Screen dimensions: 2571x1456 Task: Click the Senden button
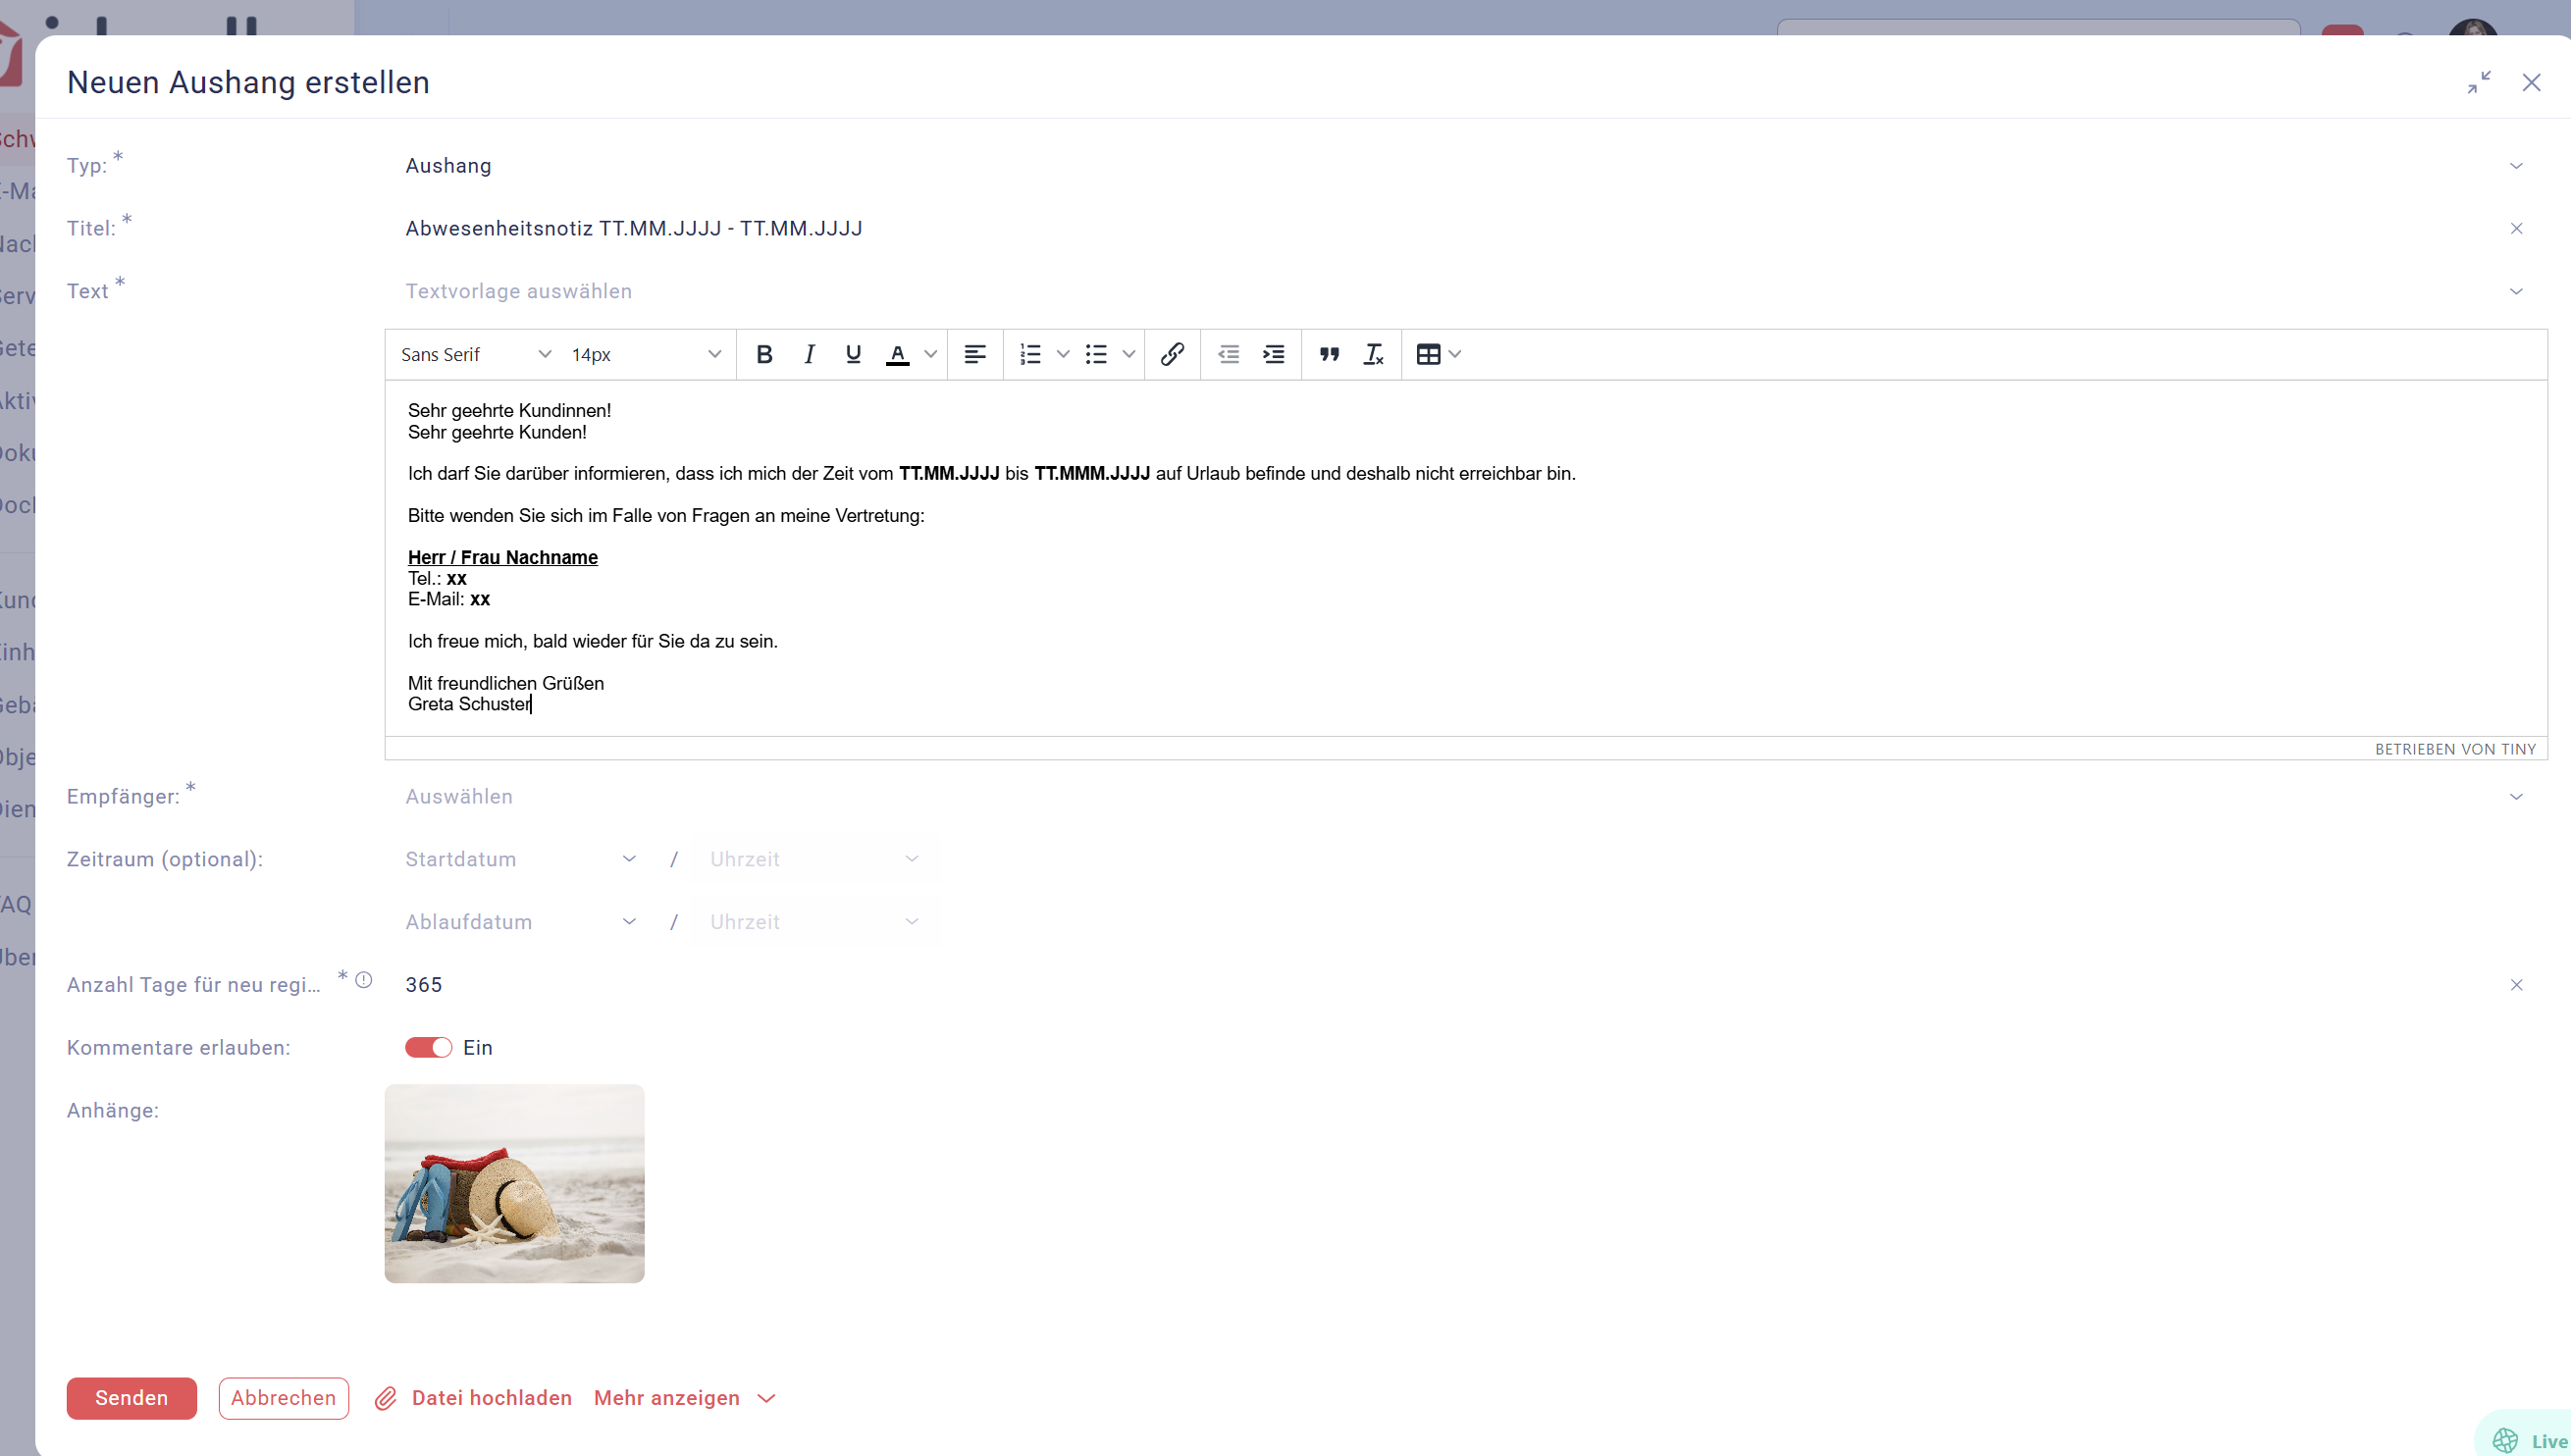[131, 1397]
